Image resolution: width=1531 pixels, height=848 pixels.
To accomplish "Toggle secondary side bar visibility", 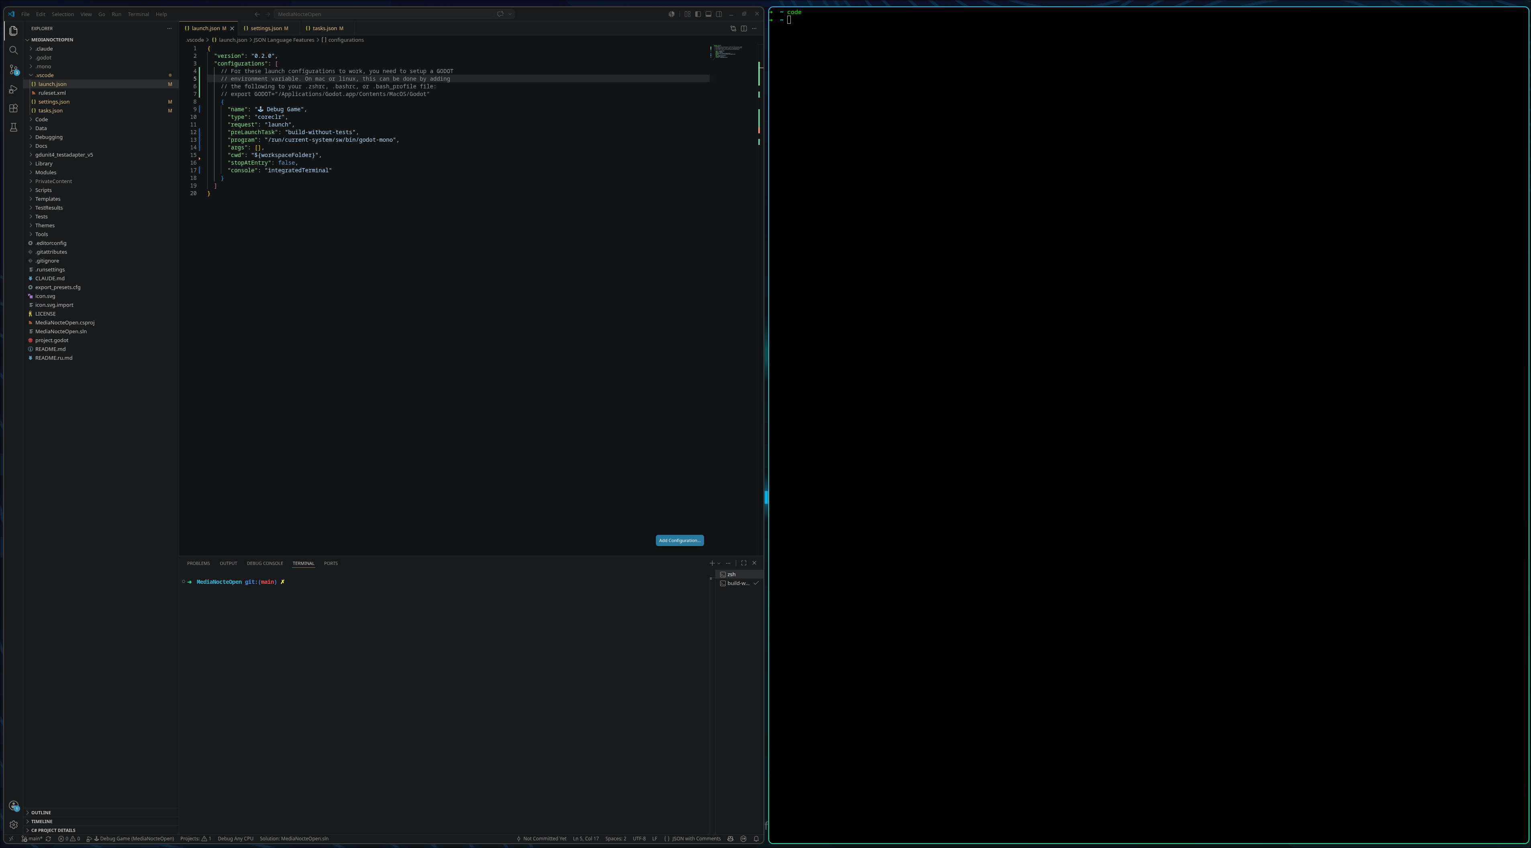I will pyautogui.click(x=719, y=14).
